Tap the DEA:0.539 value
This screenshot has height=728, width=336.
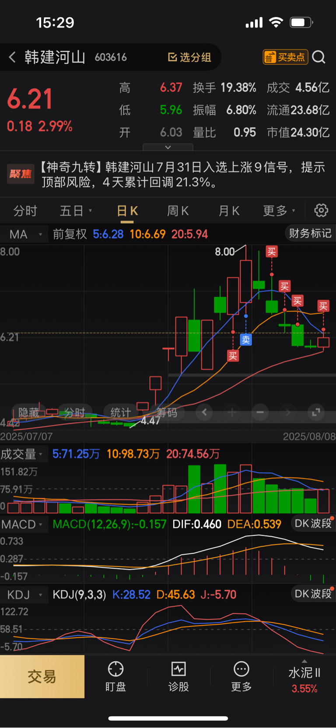coord(255,524)
